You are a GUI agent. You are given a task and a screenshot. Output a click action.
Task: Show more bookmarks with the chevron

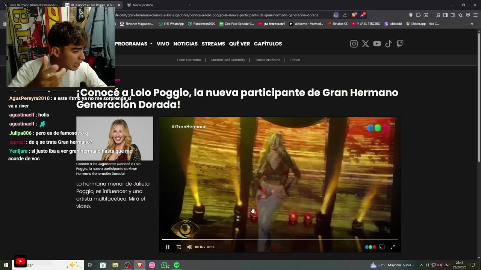[472, 24]
